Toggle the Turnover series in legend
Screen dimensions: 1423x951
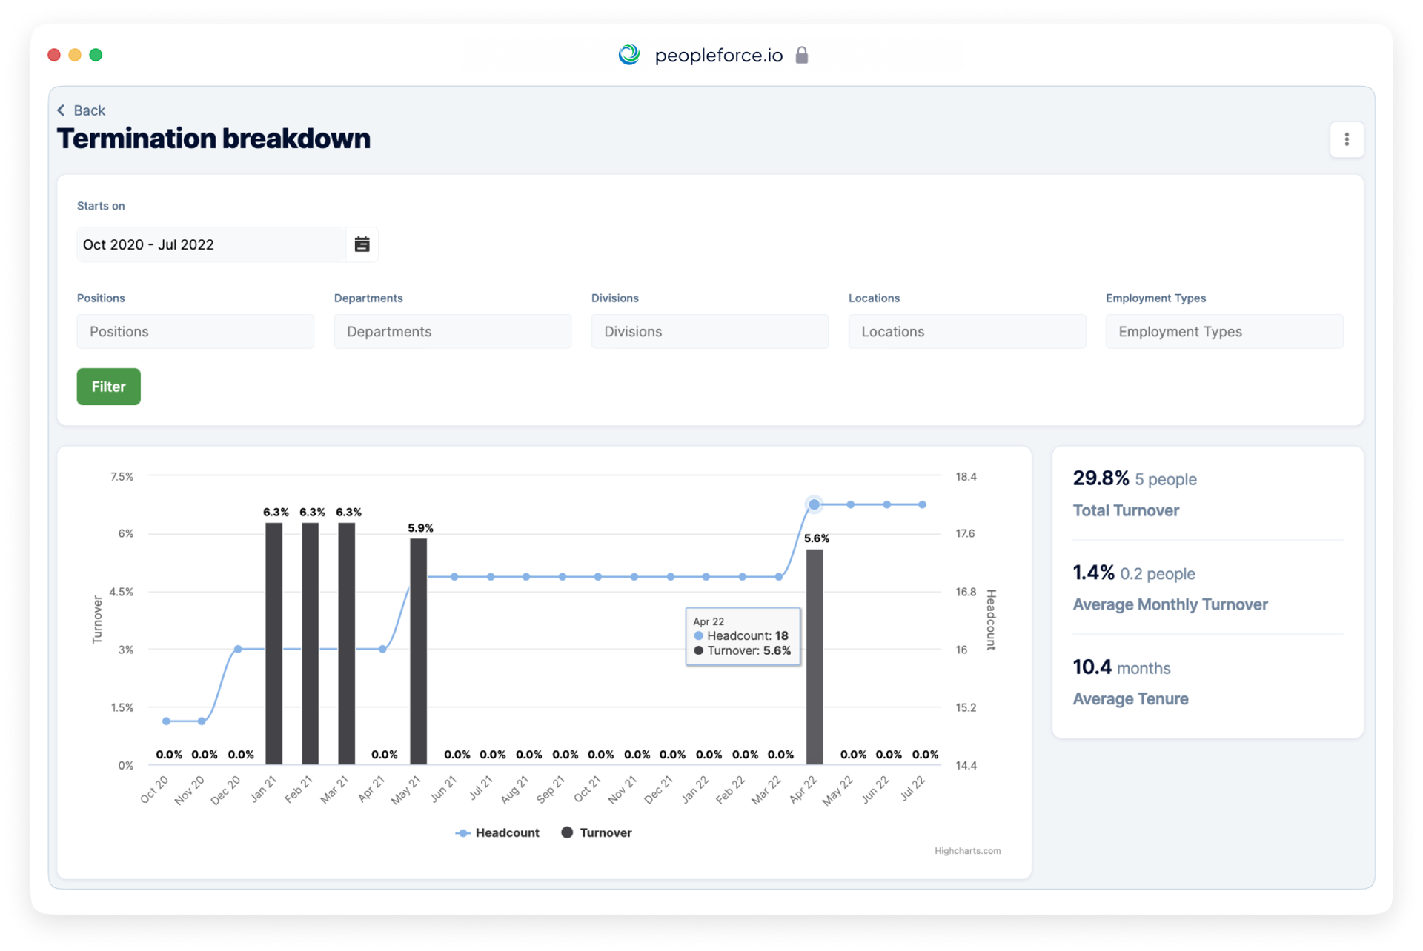[597, 832]
